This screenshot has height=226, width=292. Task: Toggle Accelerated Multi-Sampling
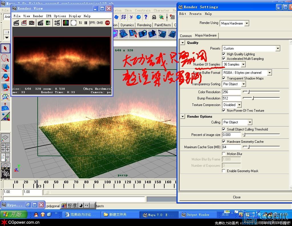(224, 59)
